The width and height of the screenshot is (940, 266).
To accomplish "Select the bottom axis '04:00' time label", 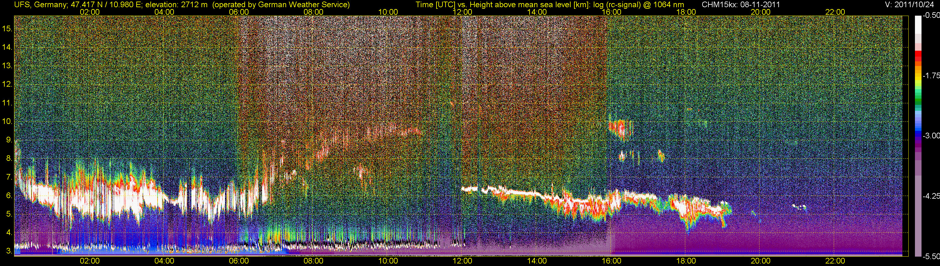I will pos(164,261).
